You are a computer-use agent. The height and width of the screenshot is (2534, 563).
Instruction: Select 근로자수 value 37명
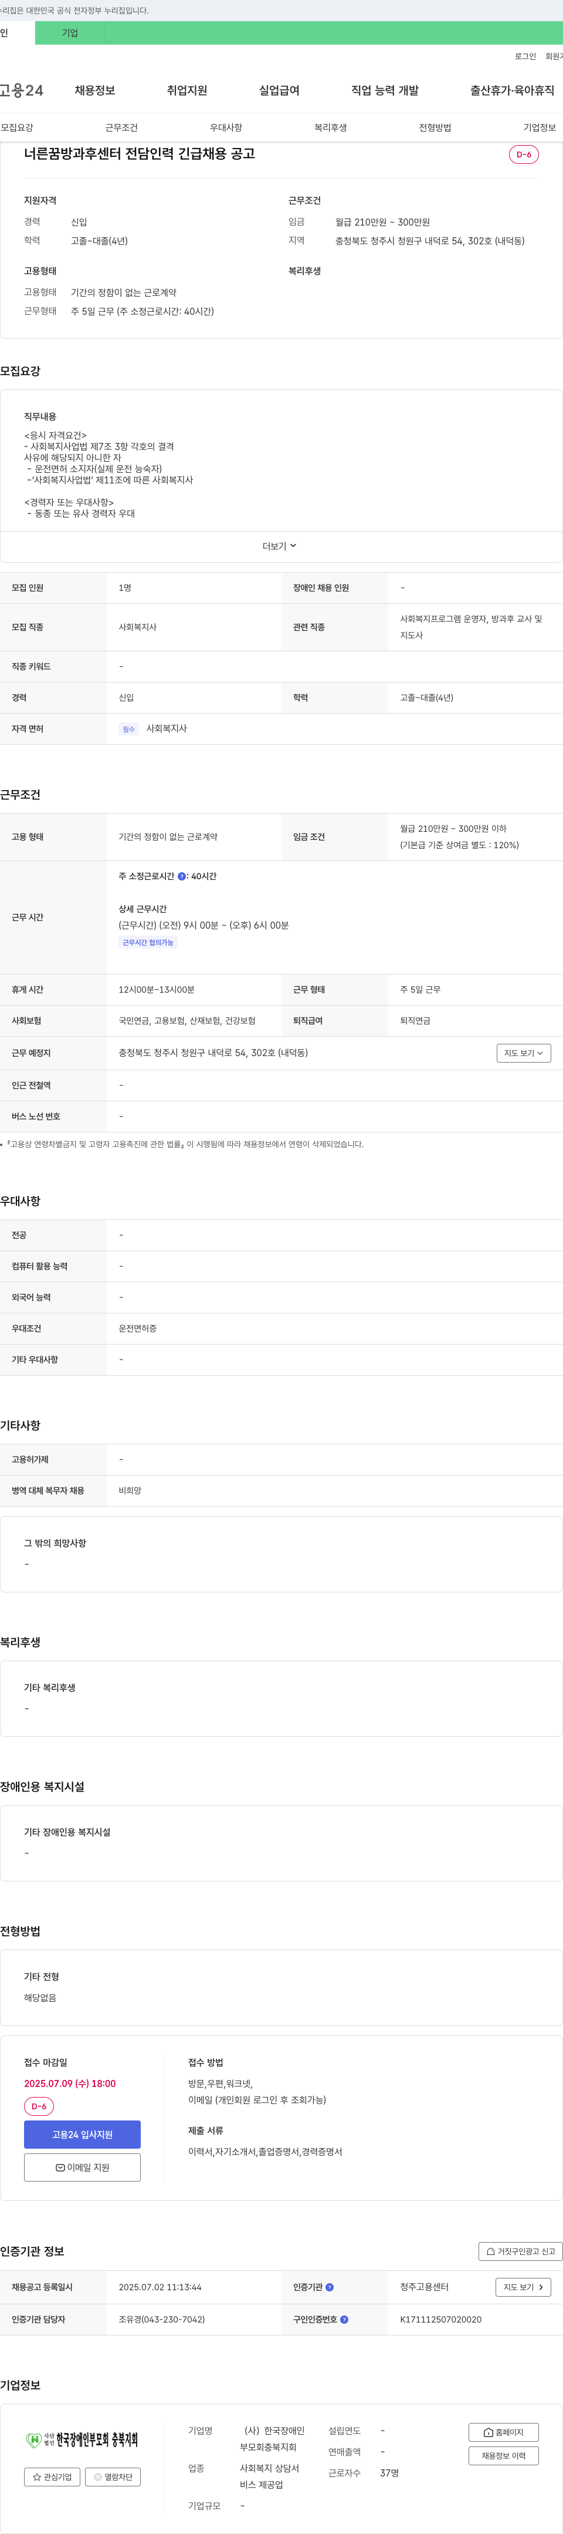pyautogui.click(x=389, y=2473)
